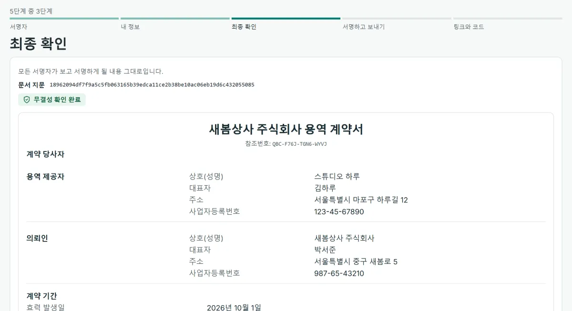The height and width of the screenshot is (311, 572).
Task: Click business number 123-45-67890
Action: tap(339, 211)
